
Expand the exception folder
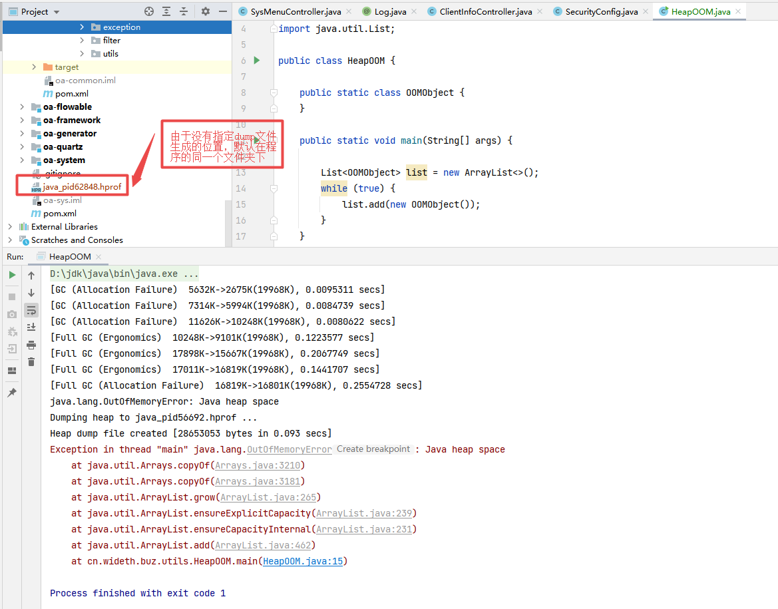82,27
